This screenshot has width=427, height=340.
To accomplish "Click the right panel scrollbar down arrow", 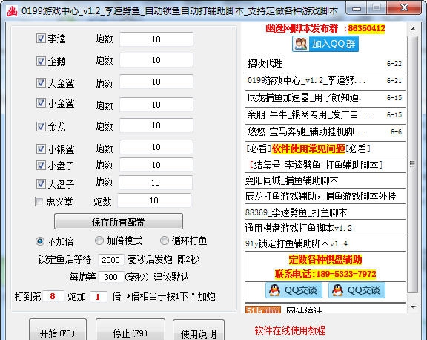I will click(x=413, y=307).
